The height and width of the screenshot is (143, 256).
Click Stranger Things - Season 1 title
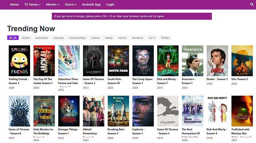pos(68,131)
